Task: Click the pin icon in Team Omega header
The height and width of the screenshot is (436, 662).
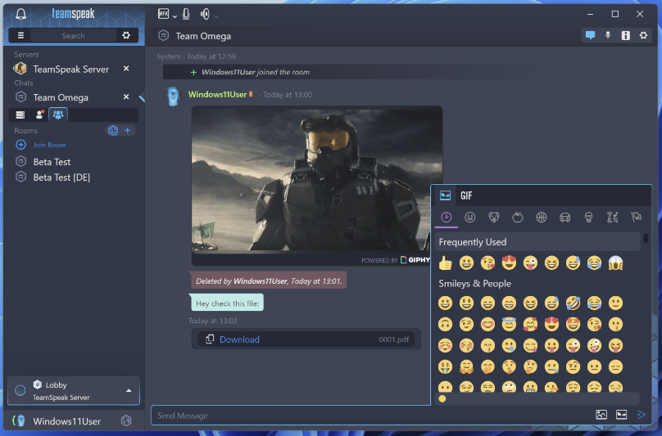Action: pyautogui.click(x=608, y=35)
